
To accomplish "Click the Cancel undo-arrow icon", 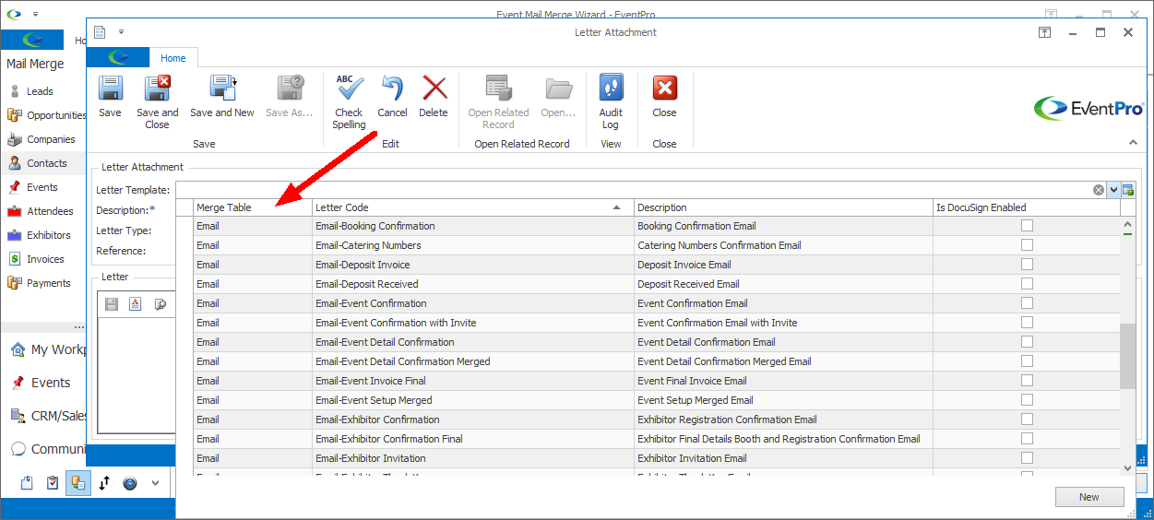I will (392, 89).
